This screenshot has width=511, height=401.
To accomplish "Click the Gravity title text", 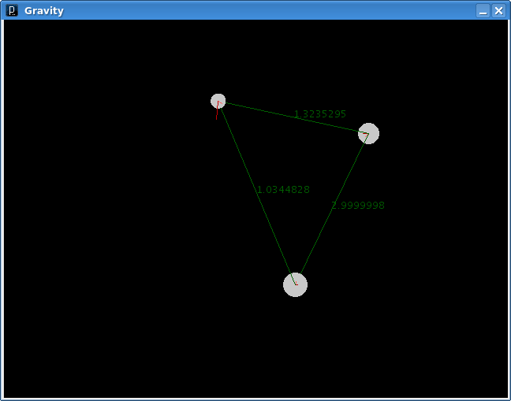I will (x=44, y=11).
